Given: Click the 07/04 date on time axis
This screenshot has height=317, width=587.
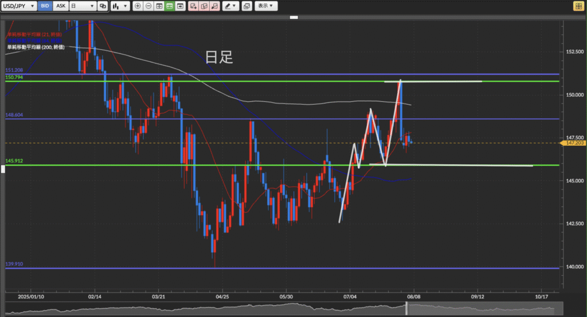Looking at the screenshot, I should point(350,297).
